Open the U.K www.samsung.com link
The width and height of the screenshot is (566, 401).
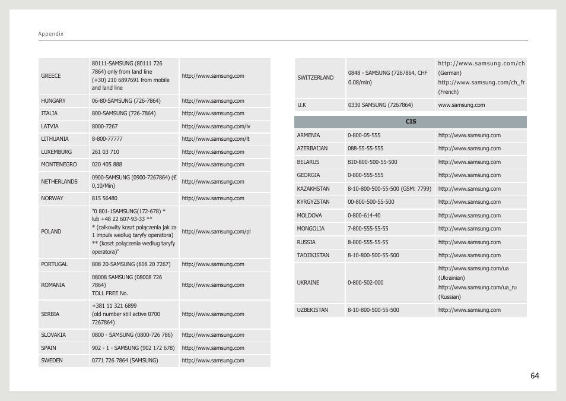click(462, 105)
